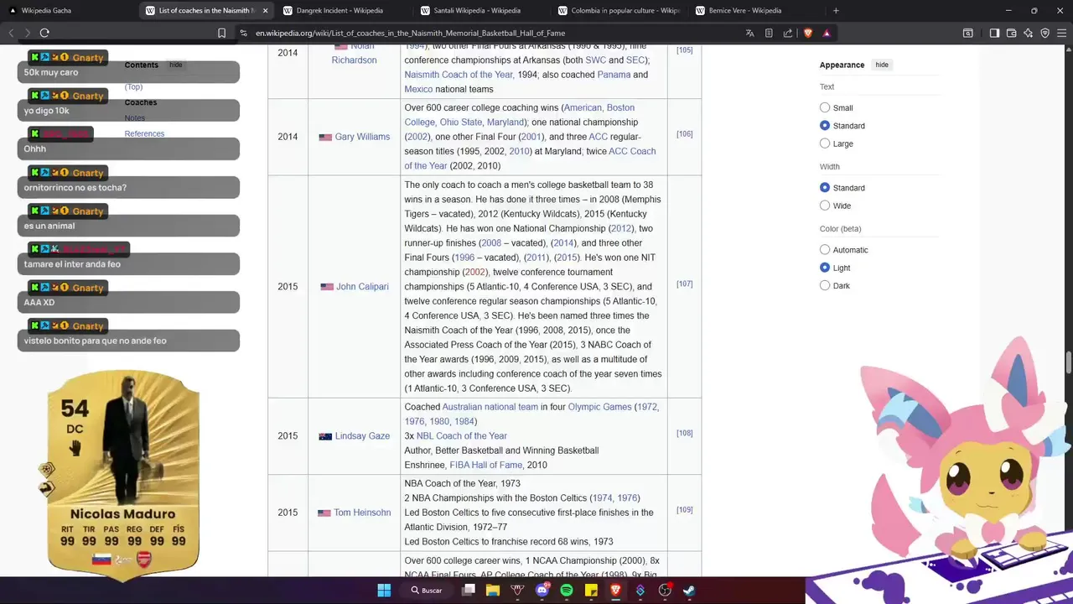Select Automatic color mode
This screenshot has width=1073, height=604.
(825, 250)
